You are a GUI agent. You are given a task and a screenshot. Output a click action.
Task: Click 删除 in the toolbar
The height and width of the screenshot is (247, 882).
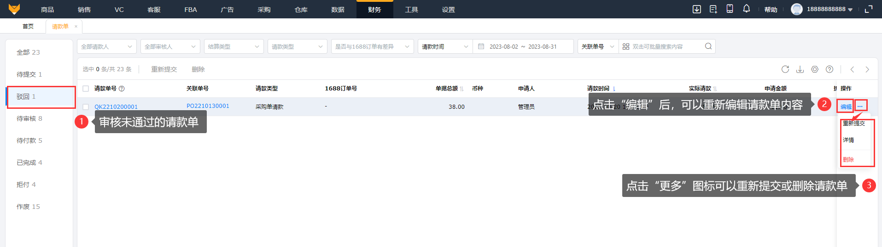point(198,69)
